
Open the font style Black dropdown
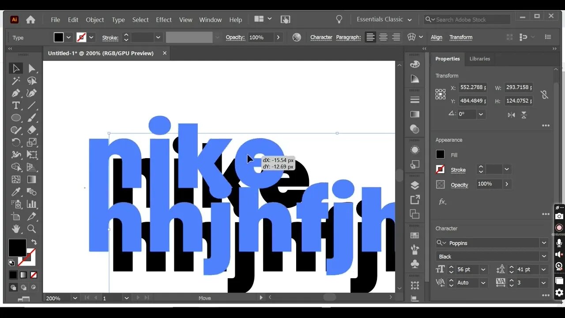point(544,257)
